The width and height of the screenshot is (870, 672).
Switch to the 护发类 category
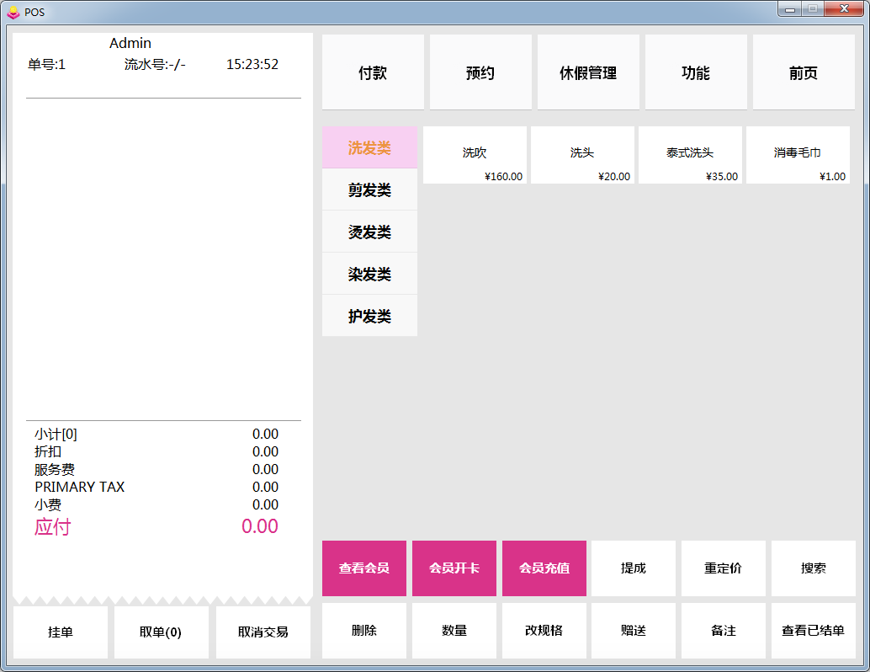coord(369,317)
